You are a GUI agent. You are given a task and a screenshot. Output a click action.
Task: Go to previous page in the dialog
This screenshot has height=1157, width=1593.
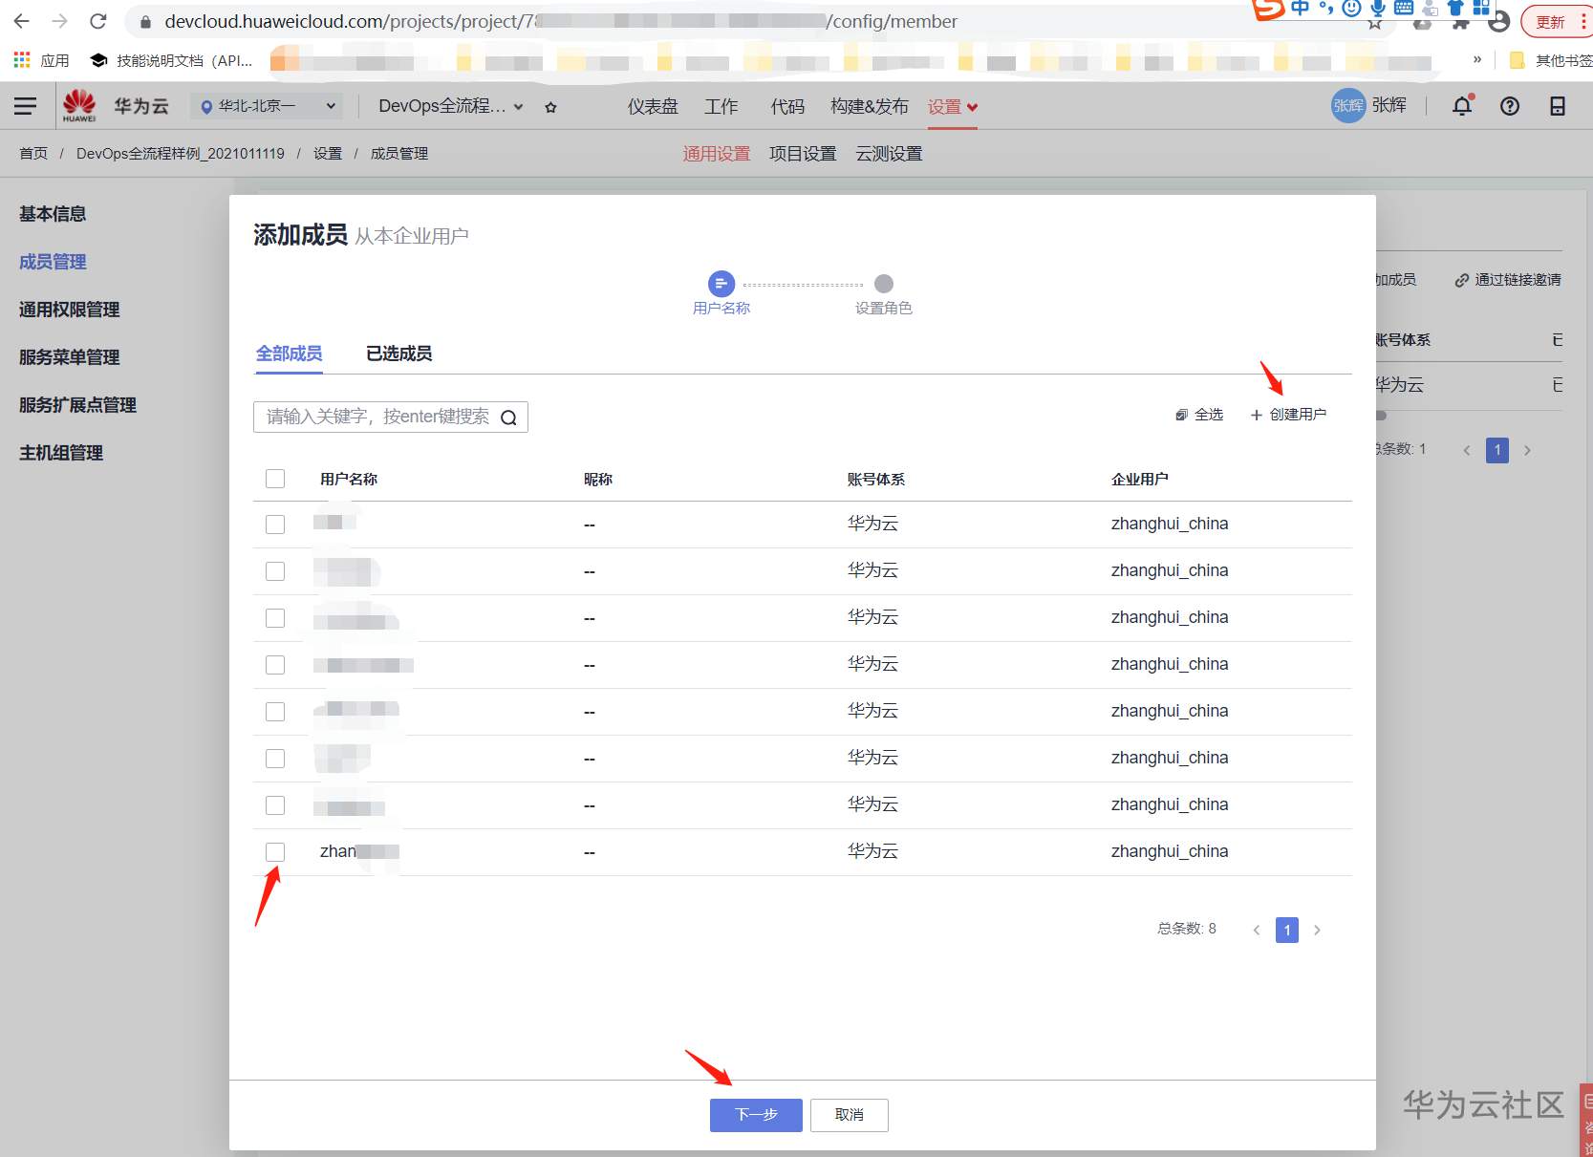point(1257,931)
